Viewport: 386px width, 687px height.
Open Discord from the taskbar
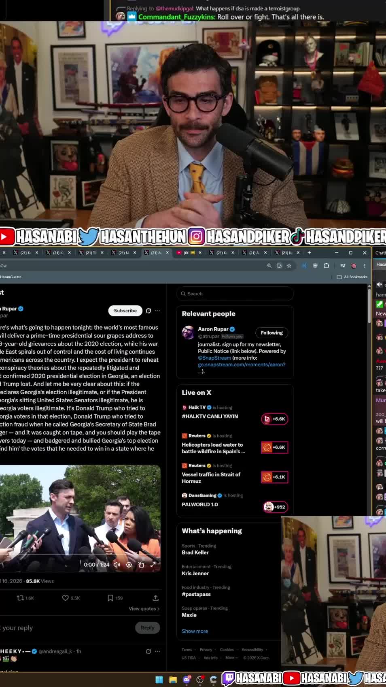coord(187,680)
